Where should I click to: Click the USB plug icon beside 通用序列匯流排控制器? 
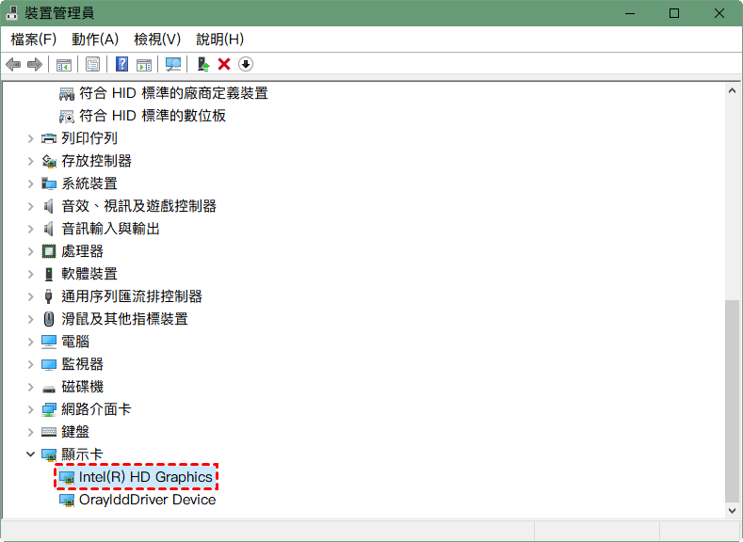click(48, 296)
